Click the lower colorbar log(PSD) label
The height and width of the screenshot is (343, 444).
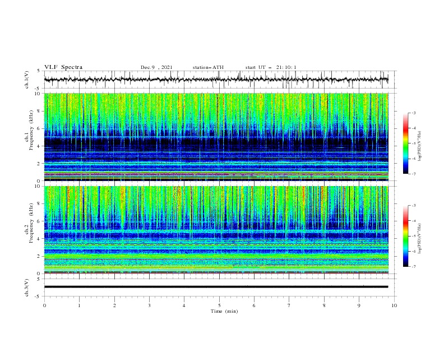pyautogui.click(x=420, y=238)
